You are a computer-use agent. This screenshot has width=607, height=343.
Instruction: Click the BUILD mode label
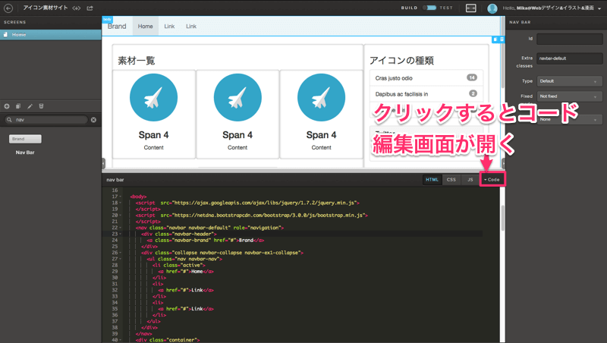[409, 8]
